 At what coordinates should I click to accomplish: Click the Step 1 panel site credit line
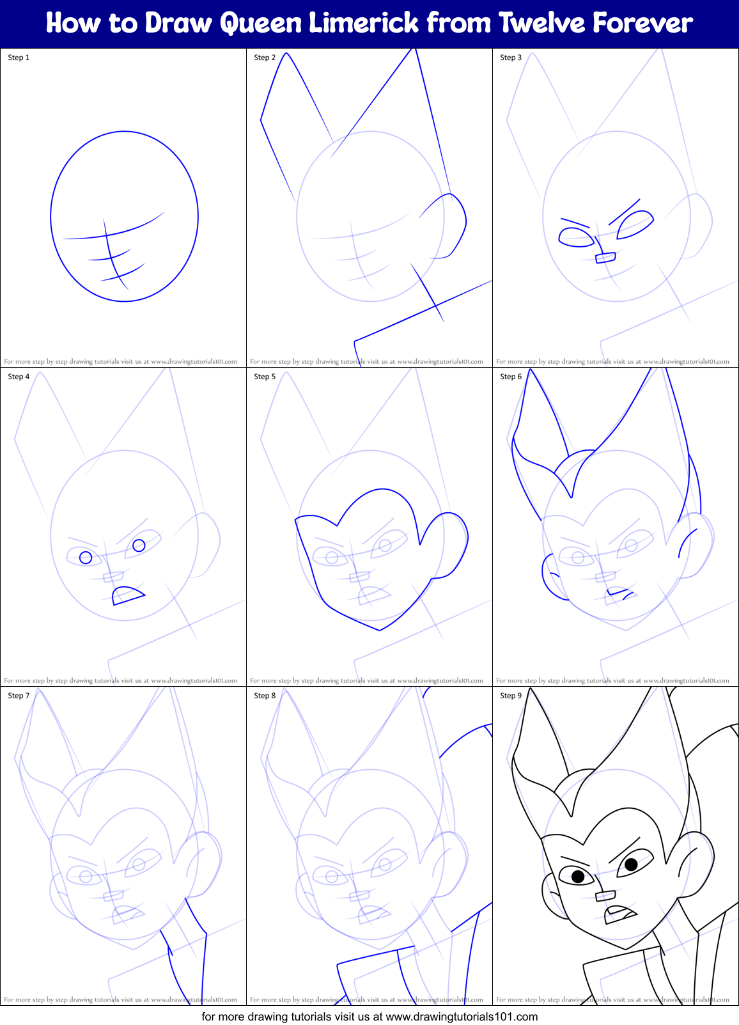[x=120, y=361]
